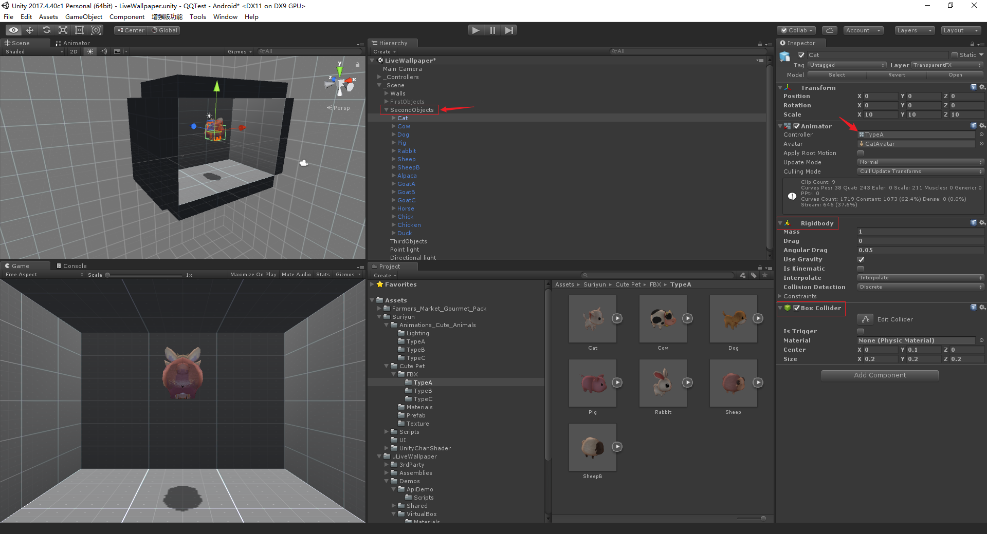Toggle Animator component enabled checkbox
Viewport: 987px width, 534px height.
(x=796, y=126)
